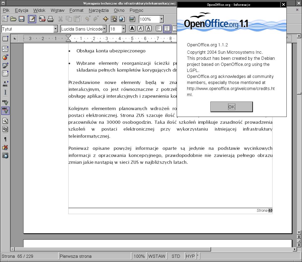Click the New document icon
302x262 pixels.
[x=5, y=19]
